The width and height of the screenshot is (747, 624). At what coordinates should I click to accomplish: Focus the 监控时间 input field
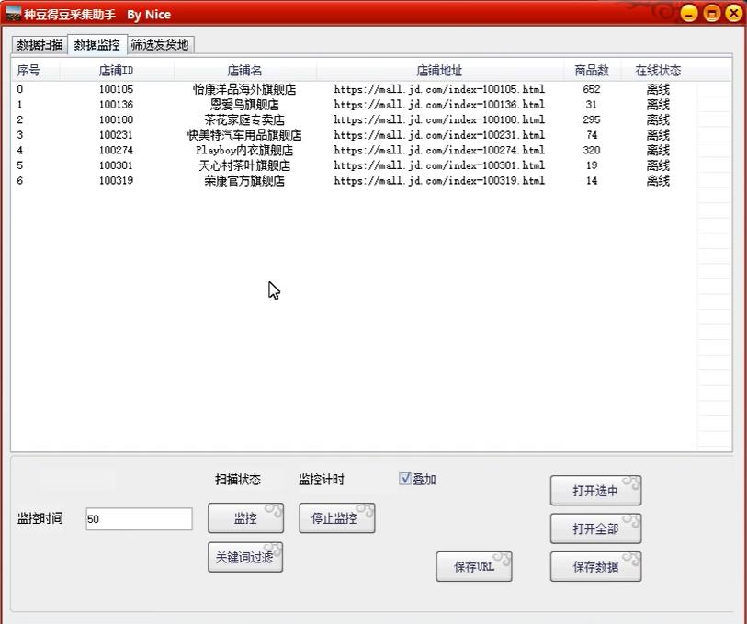pyautogui.click(x=139, y=519)
